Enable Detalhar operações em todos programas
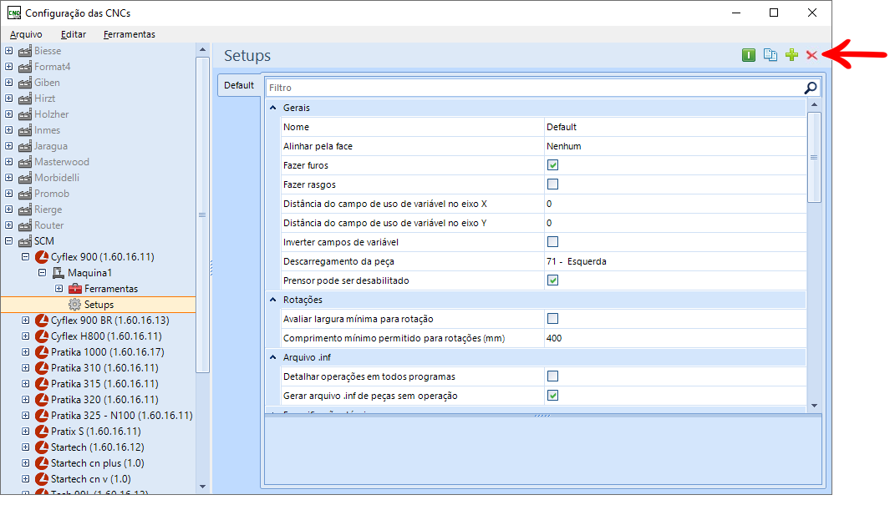890x505 pixels. [553, 376]
